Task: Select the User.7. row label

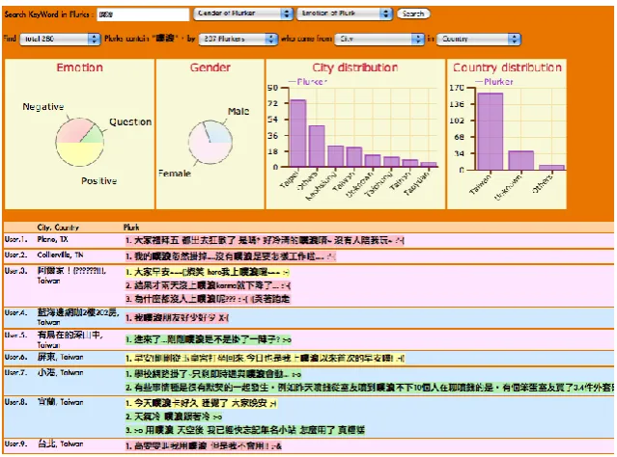Action: 15,372
